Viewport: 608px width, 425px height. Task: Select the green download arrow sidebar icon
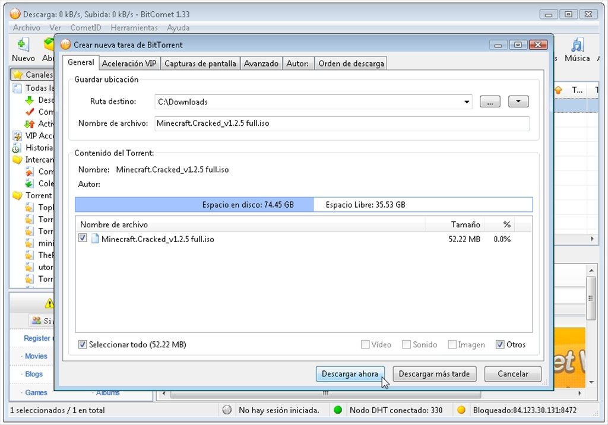(x=30, y=100)
